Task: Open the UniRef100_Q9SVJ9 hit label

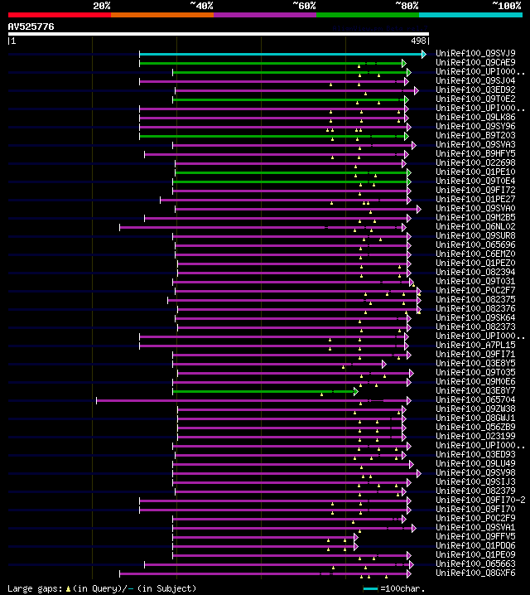Action: [x=475, y=53]
